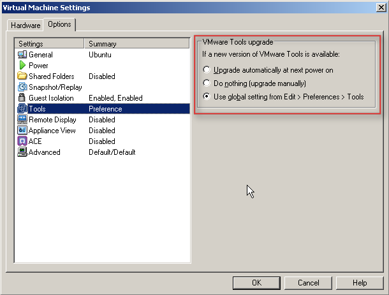Viewport: 389px width, 295px height.
Task: Switch to the Hardware tab
Action: [x=26, y=25]
